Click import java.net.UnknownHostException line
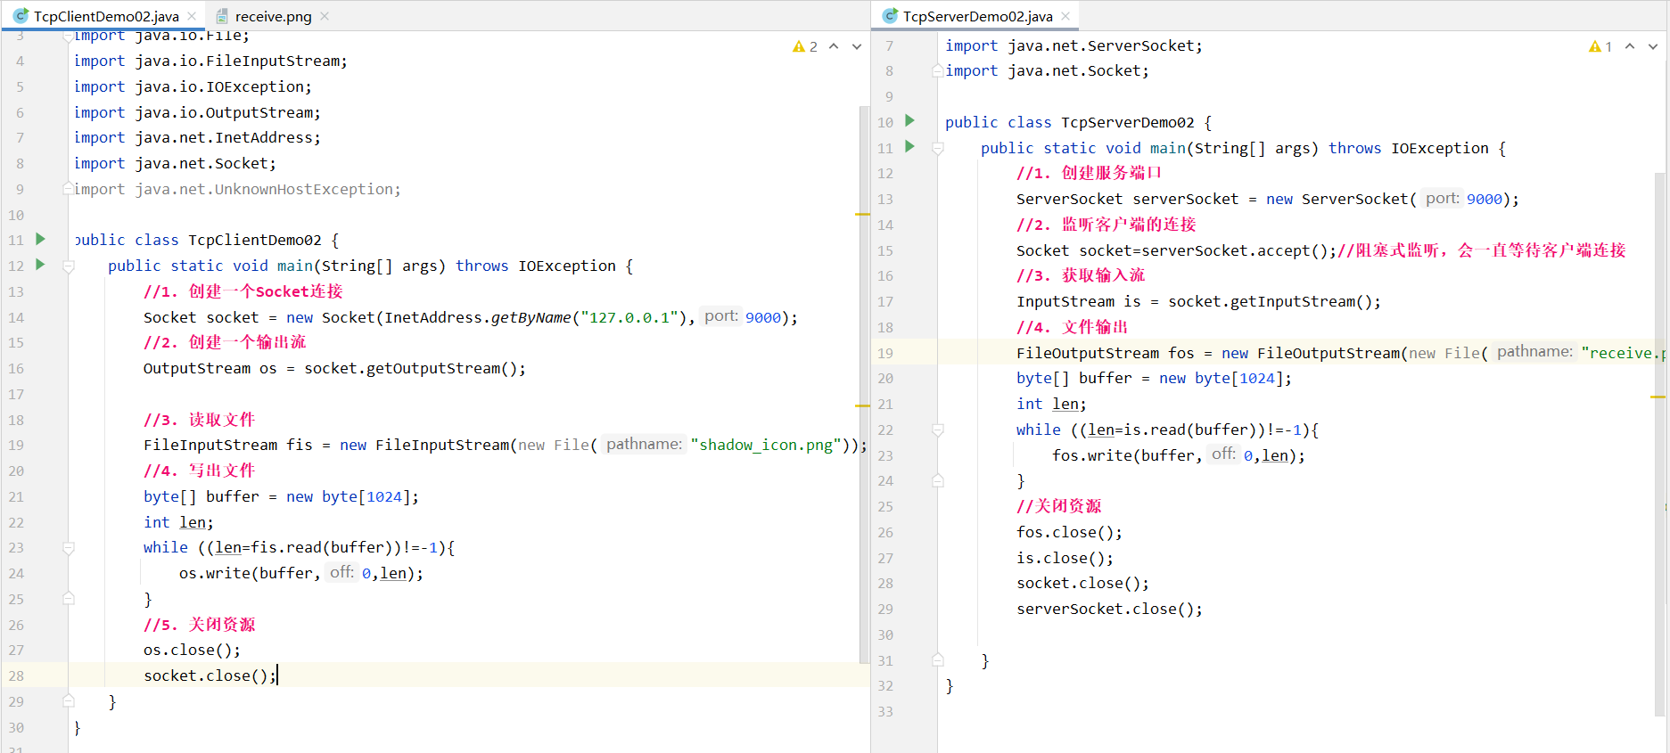Image resolution: width=1670 pixels, height=753 pixels. click(x=237, y=189)
